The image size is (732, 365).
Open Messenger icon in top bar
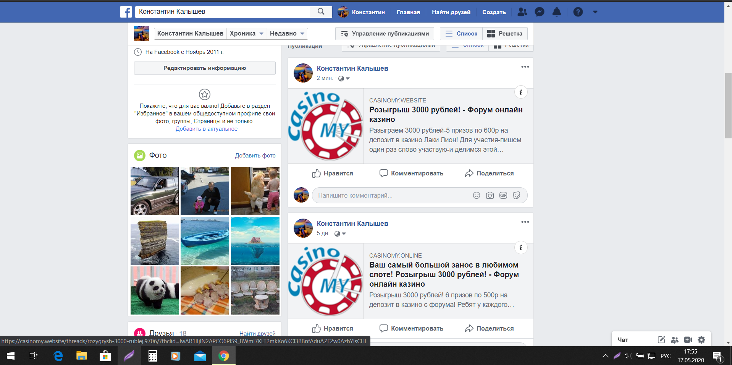tap(539, 12)
